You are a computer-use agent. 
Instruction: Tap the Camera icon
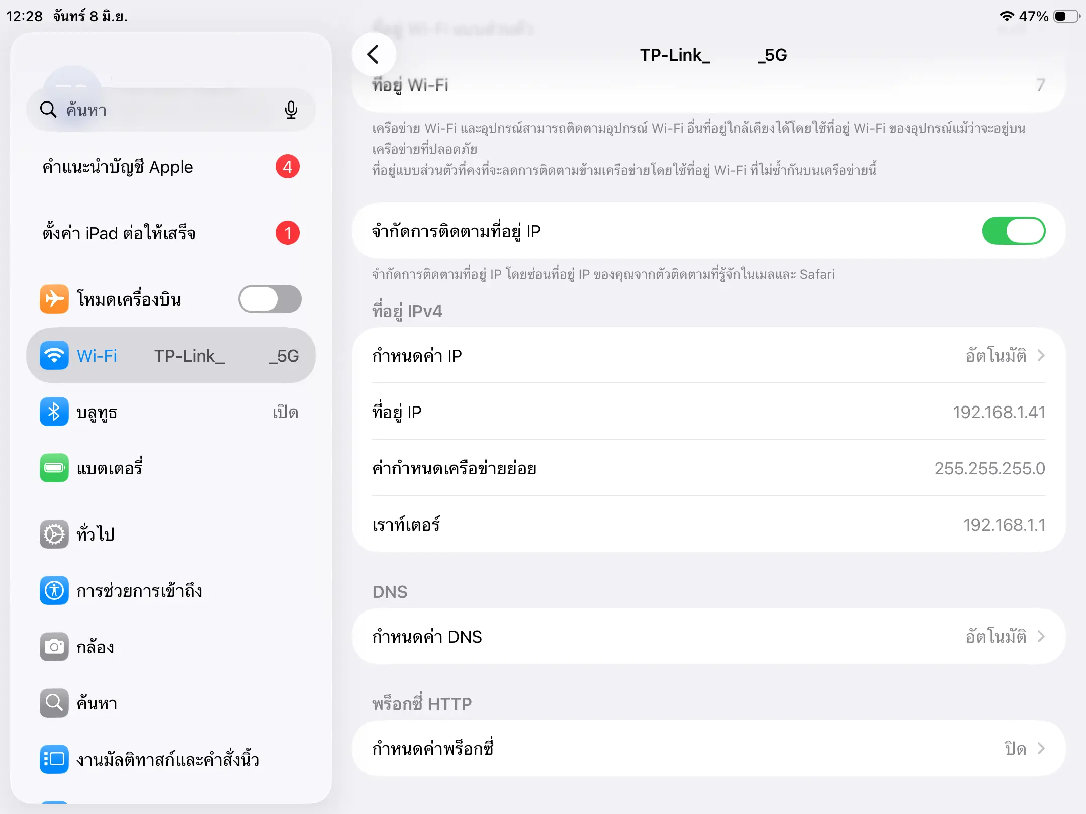54,647
